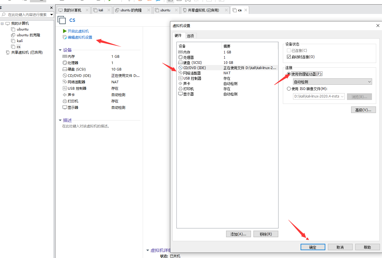Image resolution: width=382 pixels, height=258 pixels.
Task: Select the USB 控制器 device in settings list
Action: pos(192,78)
